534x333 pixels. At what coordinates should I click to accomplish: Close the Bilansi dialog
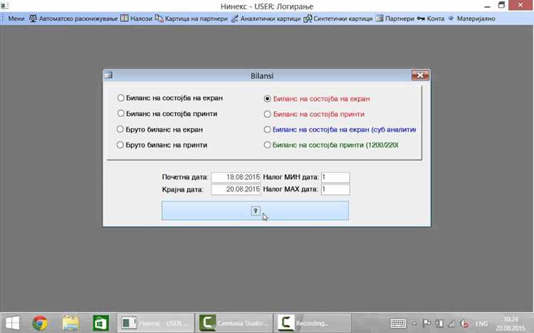pyautogui.click(x=420, y=75)
